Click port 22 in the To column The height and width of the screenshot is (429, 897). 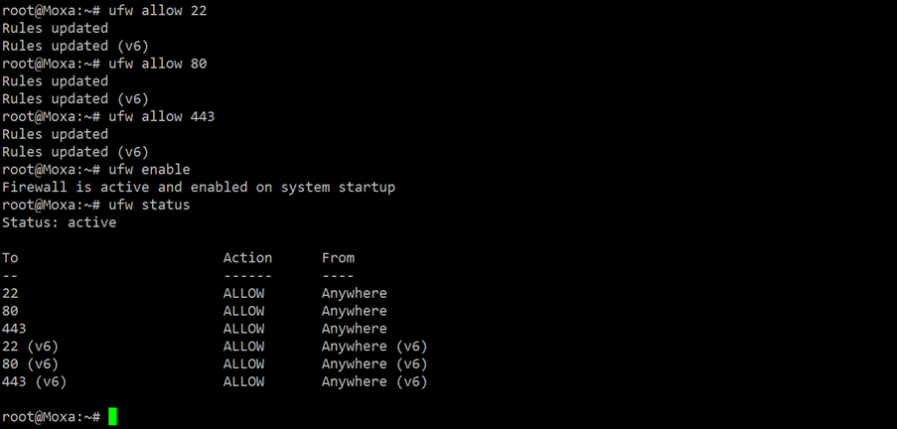pos(10,293)
